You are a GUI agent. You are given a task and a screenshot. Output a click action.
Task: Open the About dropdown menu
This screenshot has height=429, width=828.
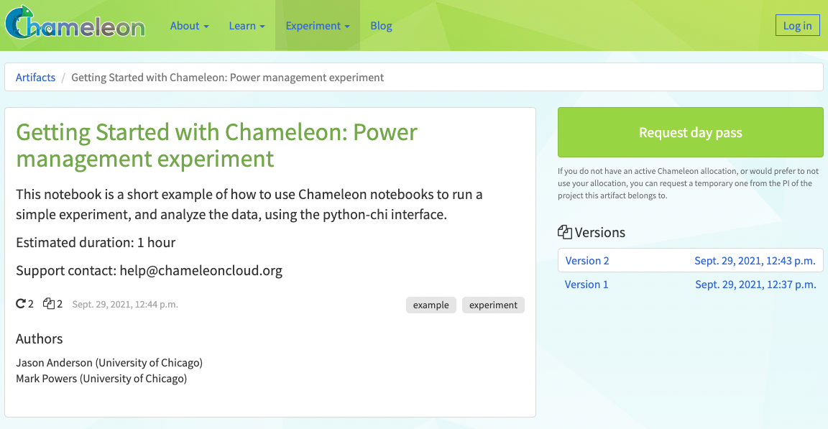(189, 26)
